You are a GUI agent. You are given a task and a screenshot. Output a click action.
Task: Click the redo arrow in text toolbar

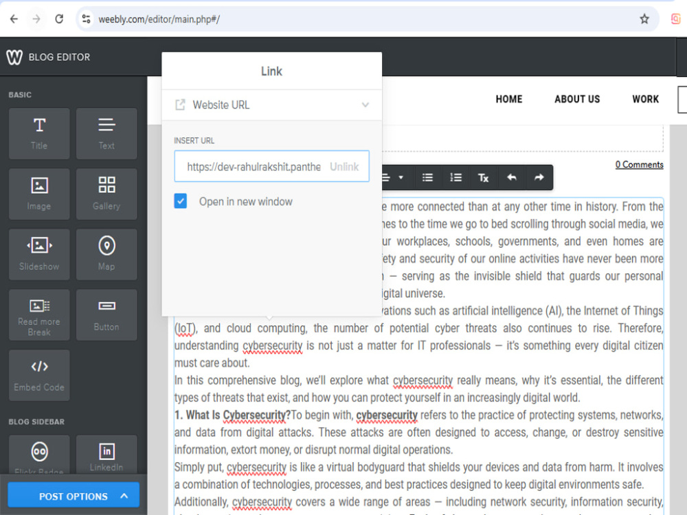coord(539,177)
